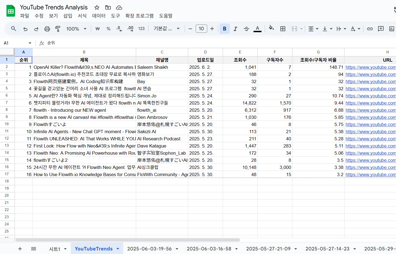
Task: Check the cloud save status icon
Action: 119,7
